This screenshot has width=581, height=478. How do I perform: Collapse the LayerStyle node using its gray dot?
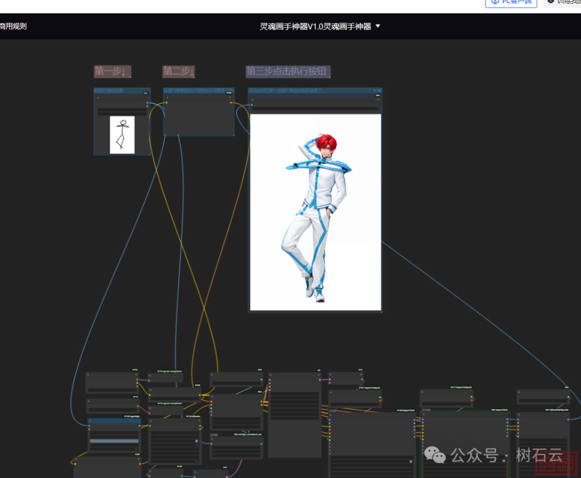click(x=90, y=421)
